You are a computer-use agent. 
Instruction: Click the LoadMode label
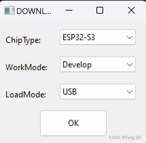26,94
